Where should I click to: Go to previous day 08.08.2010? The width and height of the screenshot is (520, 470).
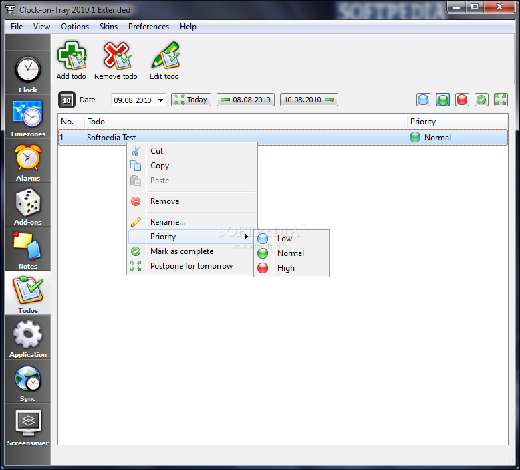coord(246,100)
